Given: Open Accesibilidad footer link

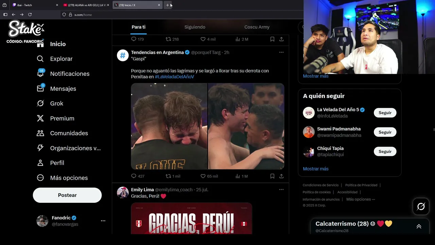Looking at the screenshot, I should pyautogui.click(x=347, y=192).
